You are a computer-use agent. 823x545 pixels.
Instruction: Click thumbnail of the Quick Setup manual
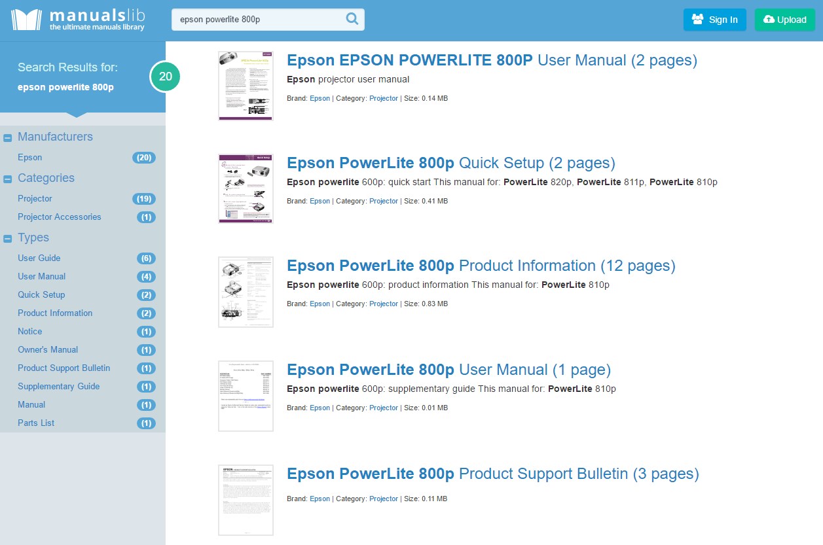coord(246,189)
